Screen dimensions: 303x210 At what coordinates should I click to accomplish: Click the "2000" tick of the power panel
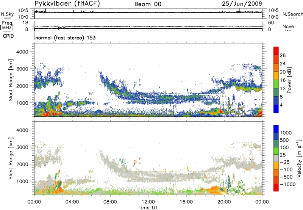(22, 86)
